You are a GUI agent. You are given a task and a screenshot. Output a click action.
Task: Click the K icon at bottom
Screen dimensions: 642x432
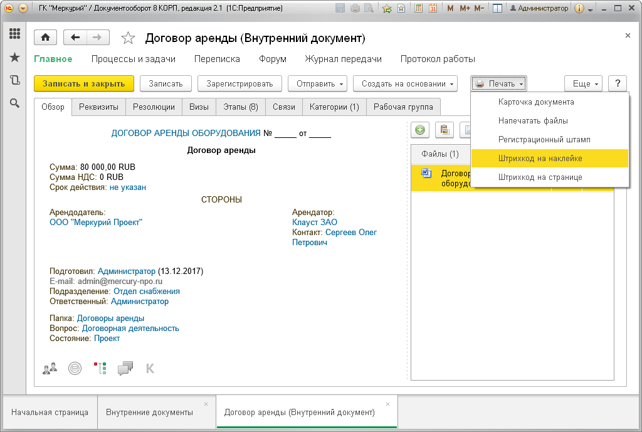pos(150,369)
